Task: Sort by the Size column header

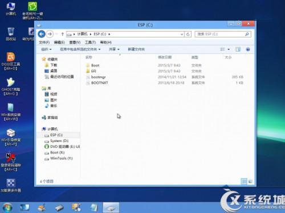Action: (228, 57)
